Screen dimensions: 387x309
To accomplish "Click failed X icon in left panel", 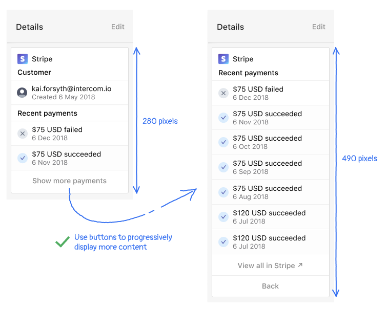I will click(x=22, y=134).
